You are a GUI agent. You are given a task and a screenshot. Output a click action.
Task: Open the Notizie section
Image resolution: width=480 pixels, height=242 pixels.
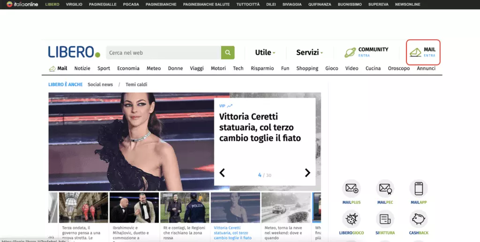(82, 68)
